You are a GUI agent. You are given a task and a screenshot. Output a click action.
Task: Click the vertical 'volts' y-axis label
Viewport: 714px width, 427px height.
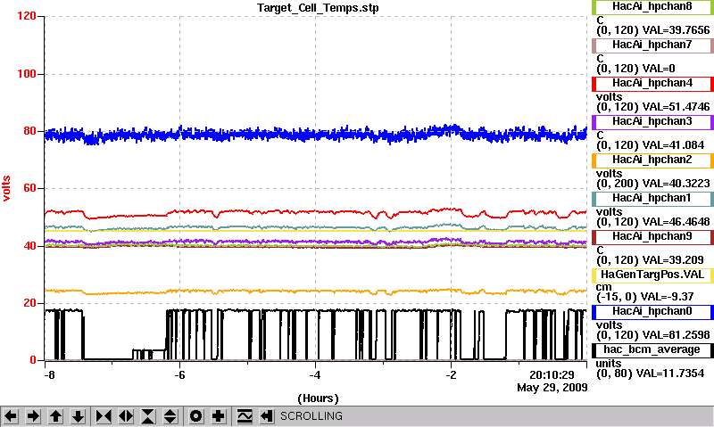[x=6, y=188]
